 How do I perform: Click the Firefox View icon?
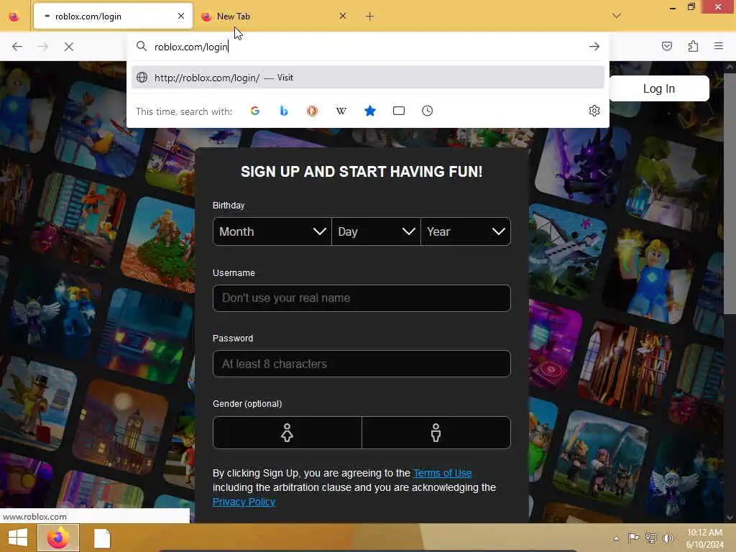14,17
